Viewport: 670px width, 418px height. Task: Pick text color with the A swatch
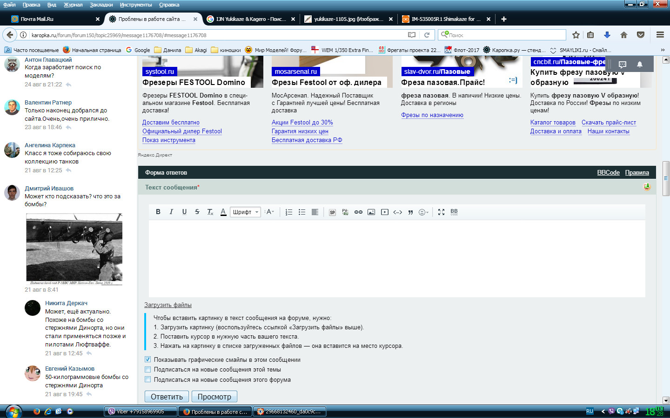tap(223, 212)
